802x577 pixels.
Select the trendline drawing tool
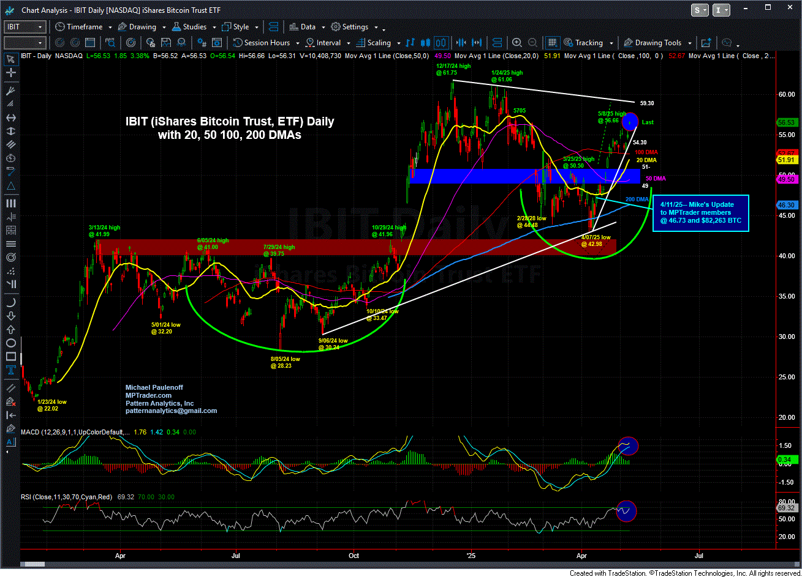point(12,172)
